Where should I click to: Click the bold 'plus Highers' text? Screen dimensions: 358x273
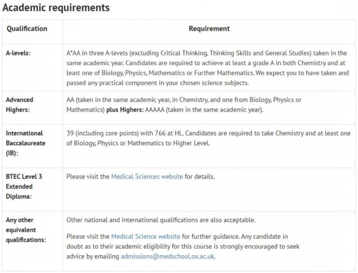(125, 110)
